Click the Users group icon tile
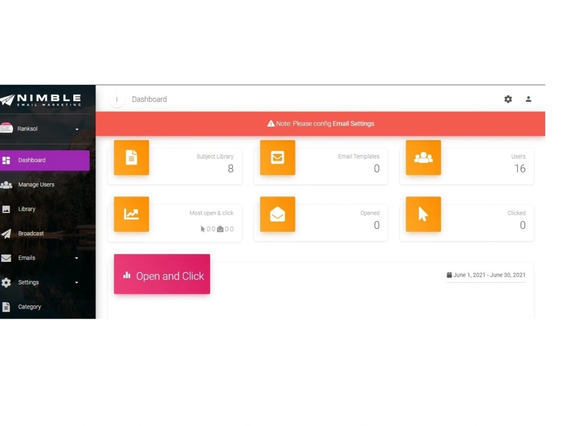Viewport: 568px width, 426px height. (x=423, y=157)
